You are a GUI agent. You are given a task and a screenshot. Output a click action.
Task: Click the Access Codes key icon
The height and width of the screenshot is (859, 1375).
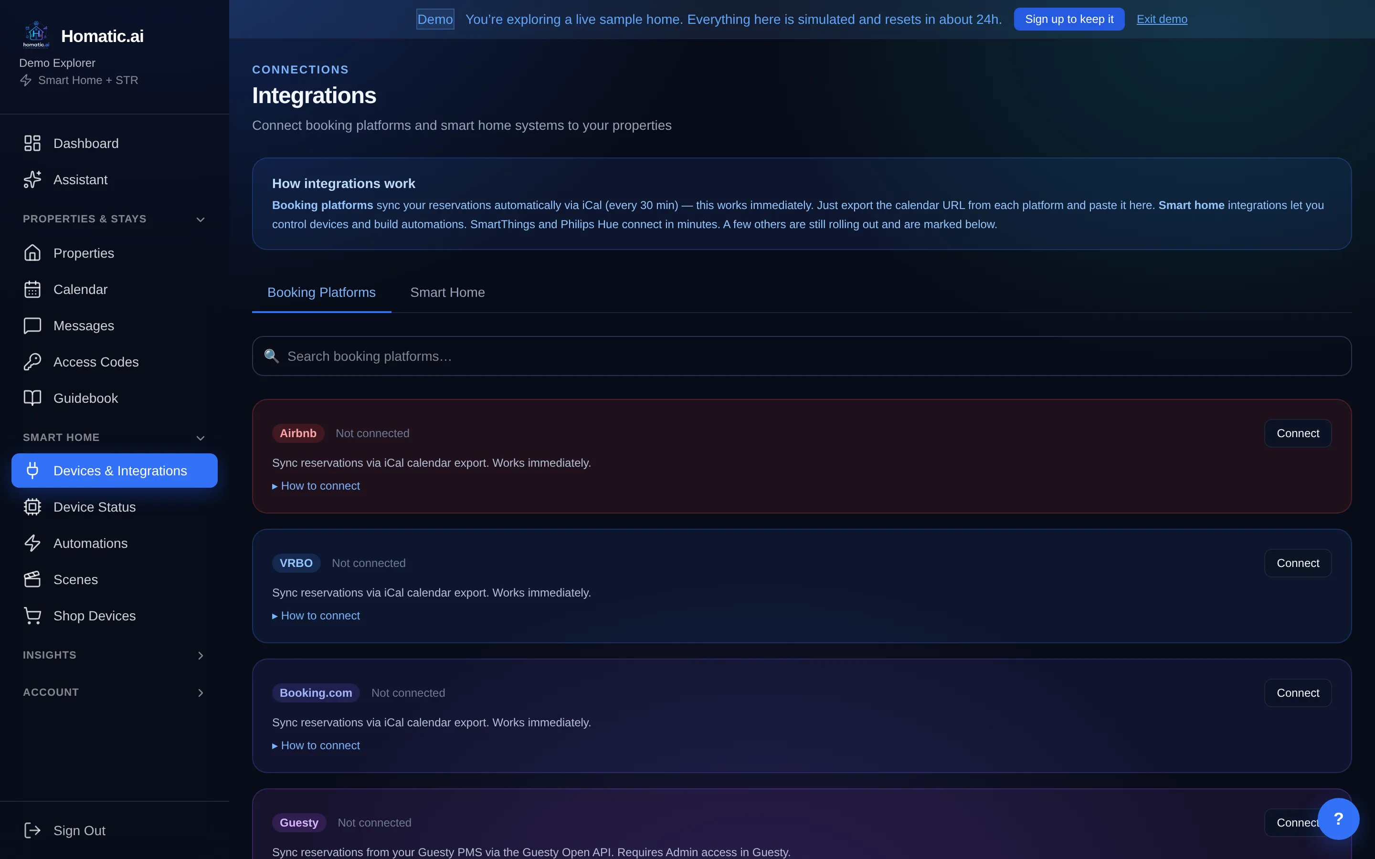tap(32, 362)
